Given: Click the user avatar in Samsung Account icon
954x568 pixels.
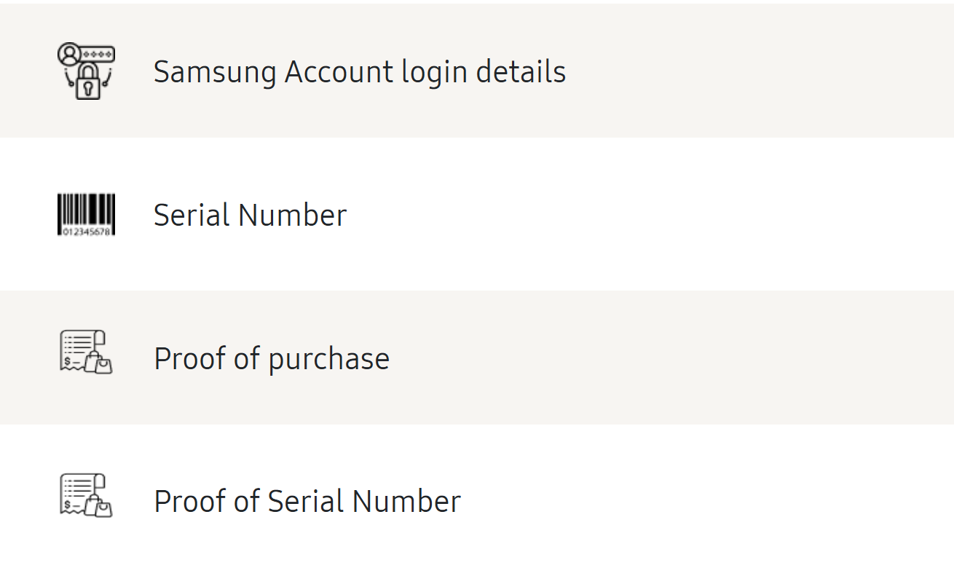Looking at the screenshot, I should click(68, 53).
